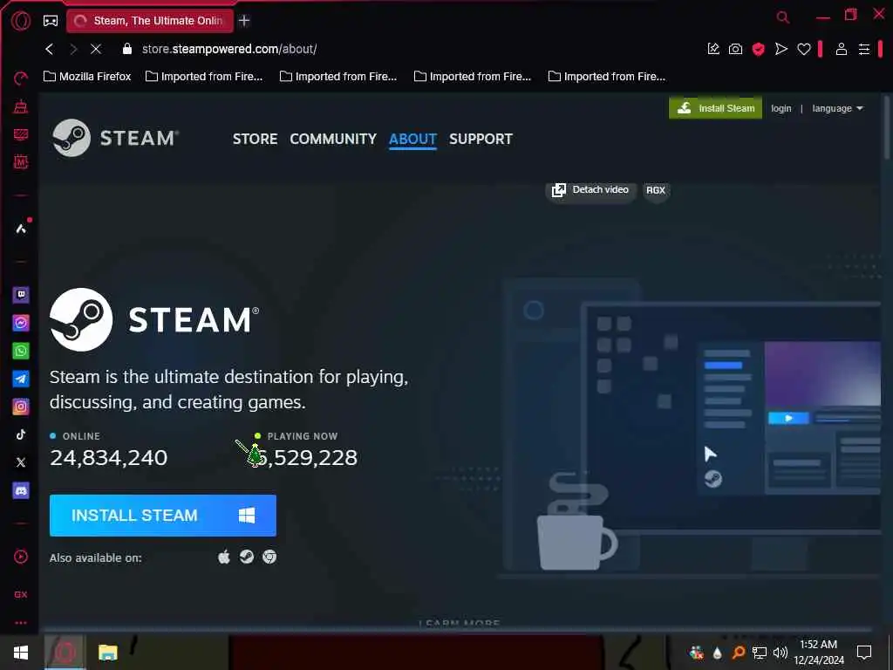Open the network icon in system tray
The height and width of the screenshot is (670, 893).
click(x=760, y=653)
